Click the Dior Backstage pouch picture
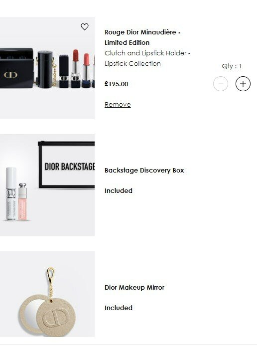The width and height of the screenshot is (257, 349). (x=66, y=165)
